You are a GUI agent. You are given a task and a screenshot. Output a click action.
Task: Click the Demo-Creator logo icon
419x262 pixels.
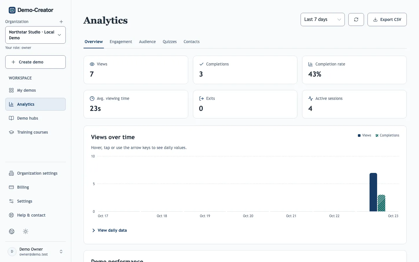(x=12, y=10)
